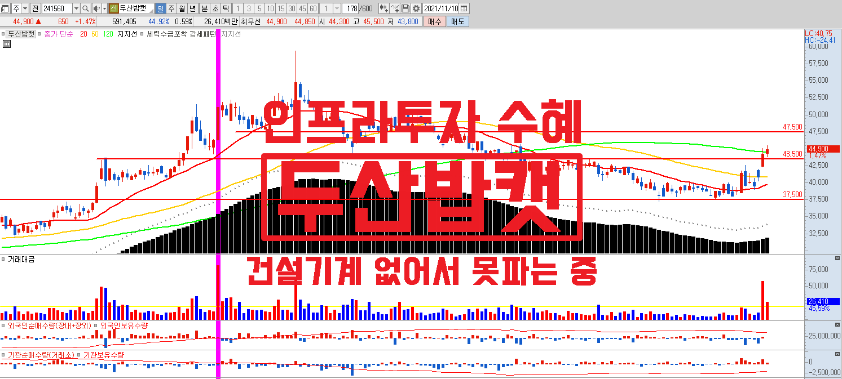
Task: Click the 두산밥캣 legend label button
Action: (21, 34)
